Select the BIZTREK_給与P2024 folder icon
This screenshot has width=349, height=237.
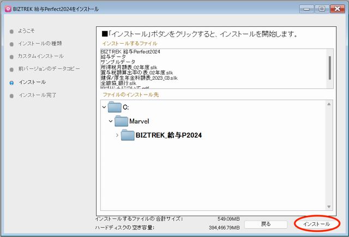[x=128, y=135]
